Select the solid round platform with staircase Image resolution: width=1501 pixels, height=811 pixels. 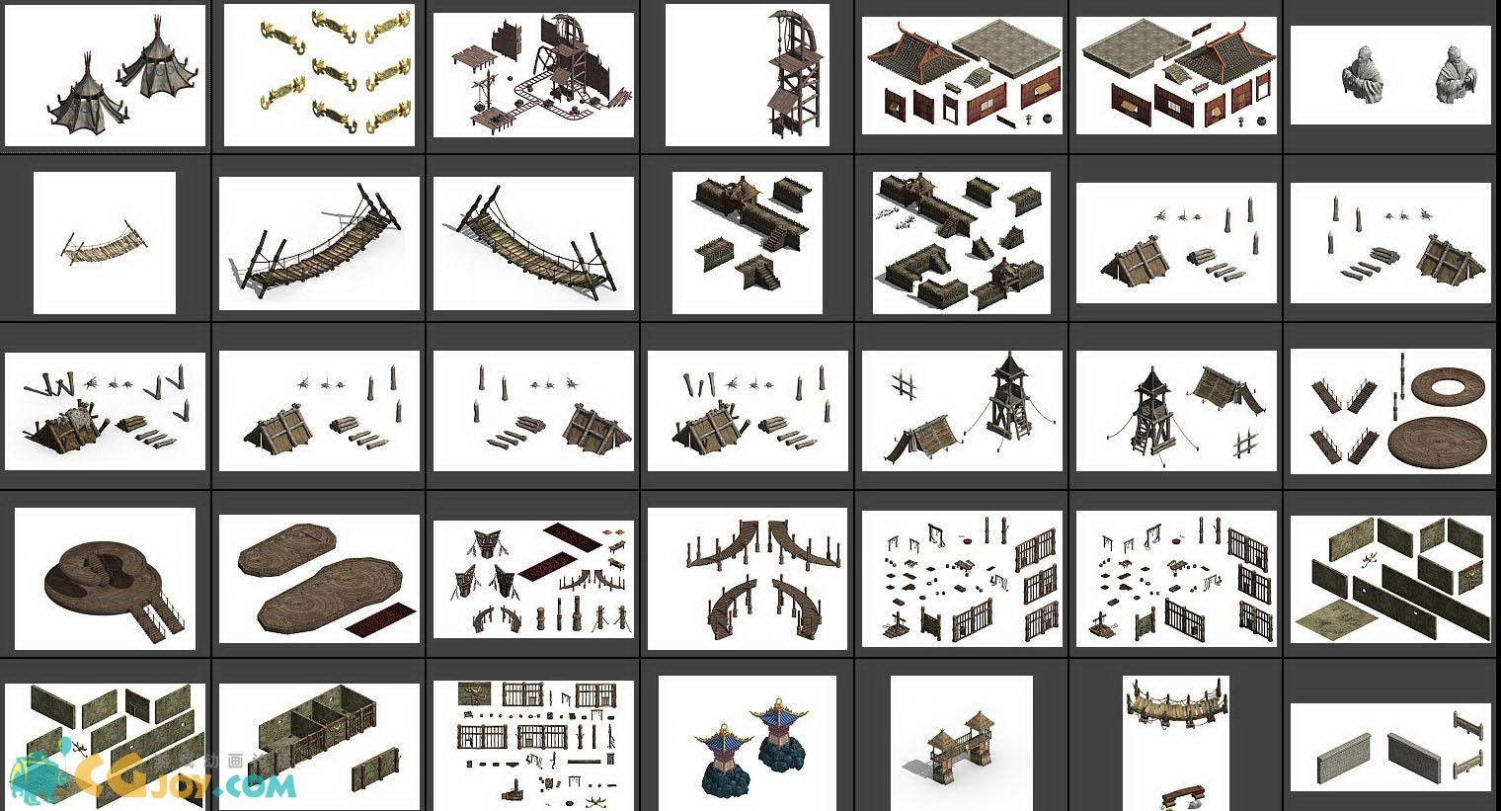[x=105, y=579]
